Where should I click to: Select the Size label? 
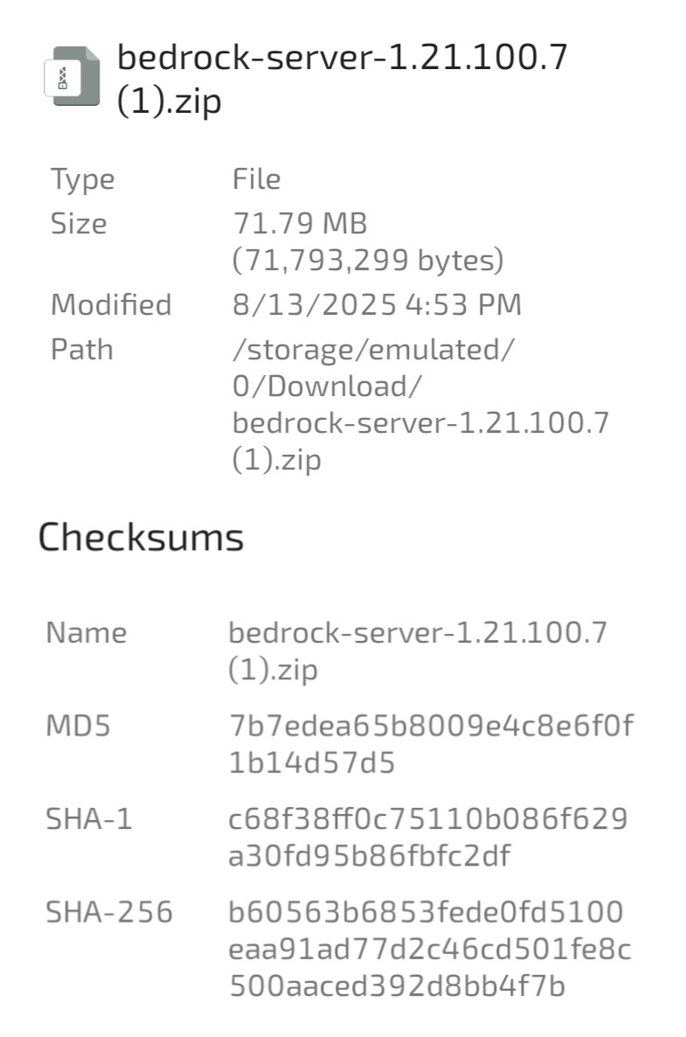(79, 224)
